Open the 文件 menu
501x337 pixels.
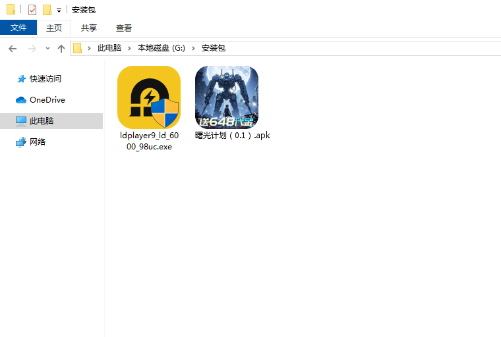[x=18, y=28]
